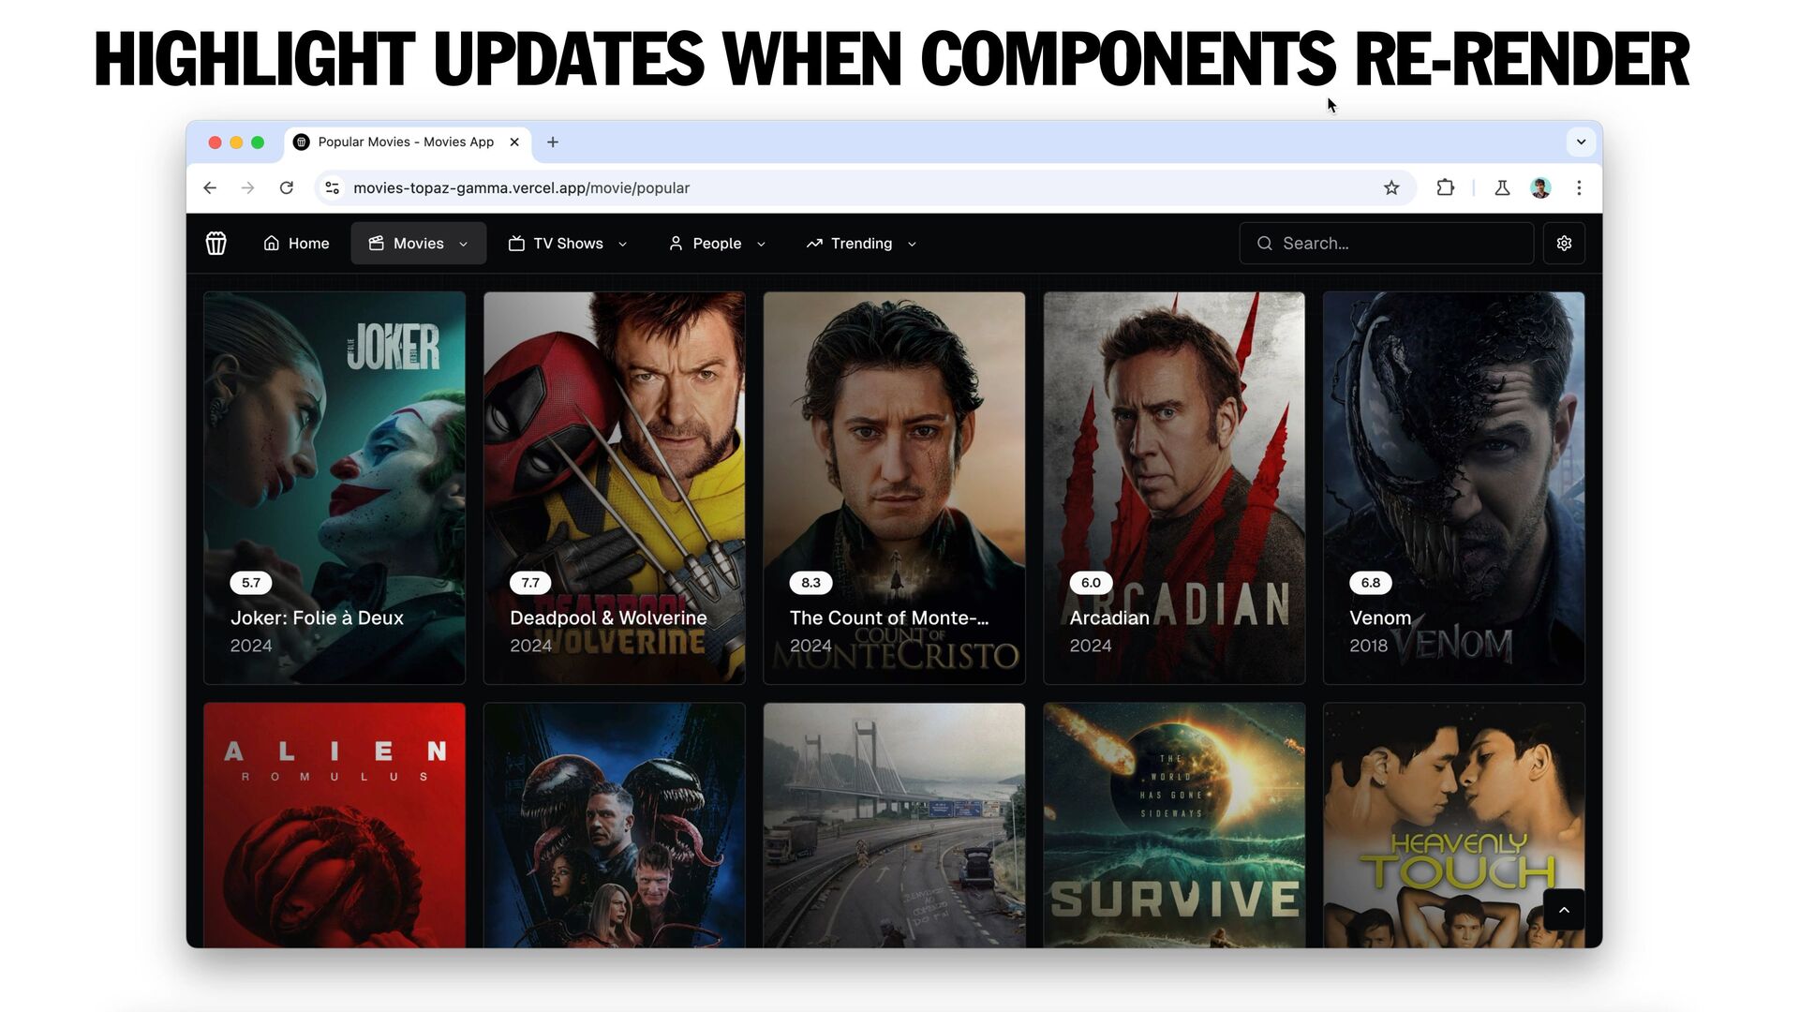Open the Arcadian movie poster
The height and width of the screenshot is (1012, 1799).
point(1174,487)
